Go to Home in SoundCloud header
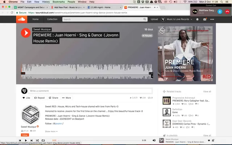Viewport: 232px width, 145px height. (36, 19)
